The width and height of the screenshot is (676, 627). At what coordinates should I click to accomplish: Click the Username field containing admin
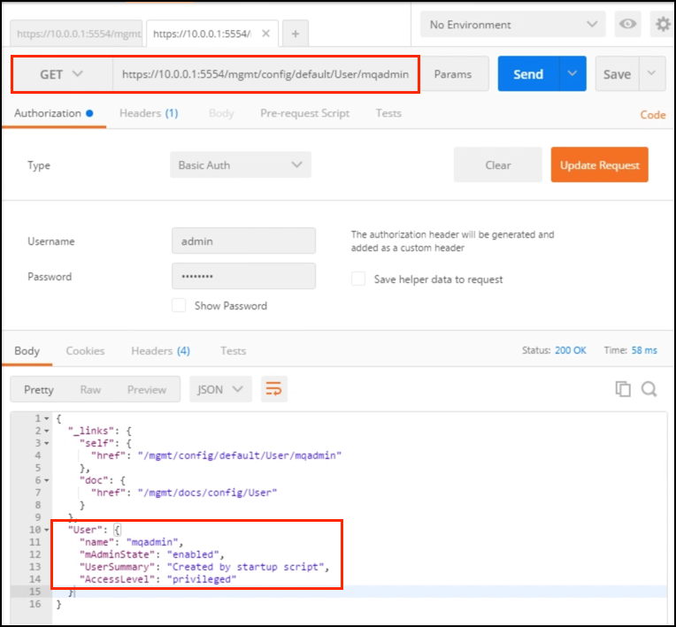(243, 241)
